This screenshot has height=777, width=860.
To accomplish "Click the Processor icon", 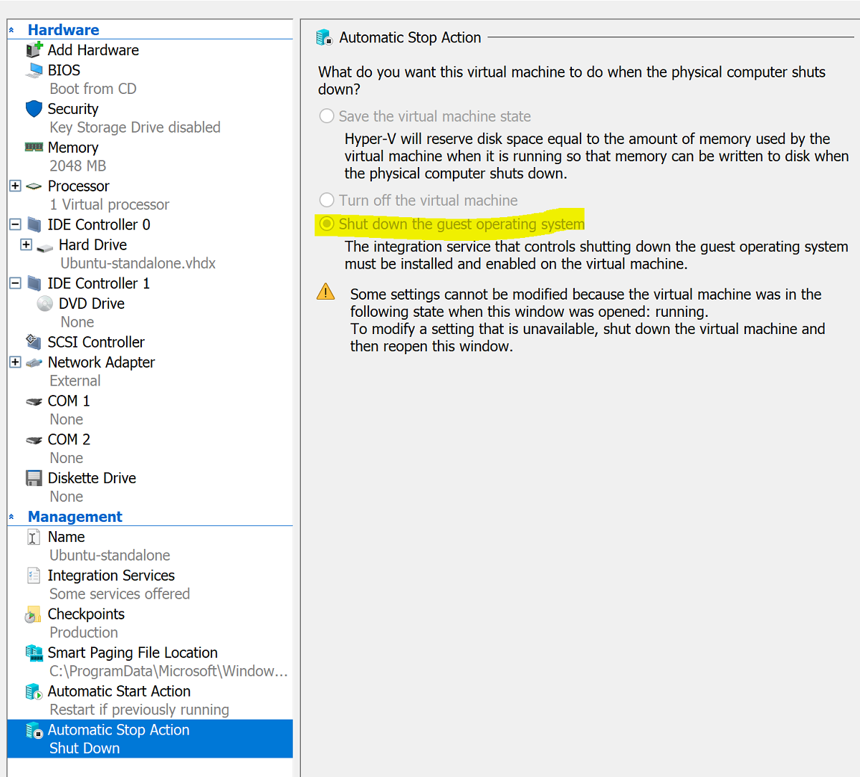I will click(x=34, y=186).
